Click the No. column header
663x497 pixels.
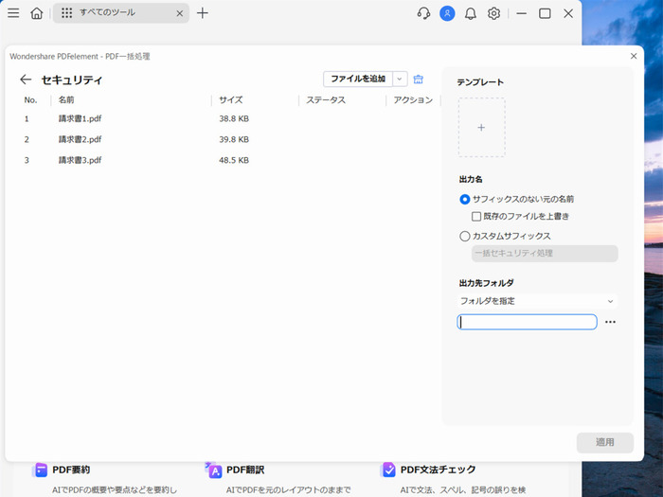pos(30,100)
